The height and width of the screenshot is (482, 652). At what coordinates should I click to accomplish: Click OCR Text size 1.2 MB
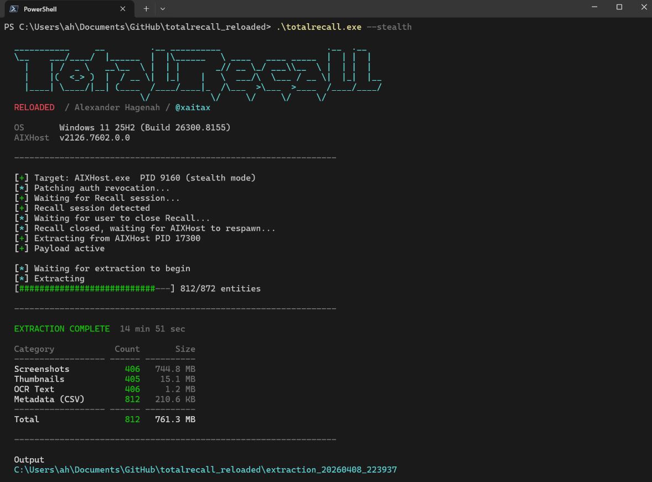pyautogui.click(x=180, y=389)
